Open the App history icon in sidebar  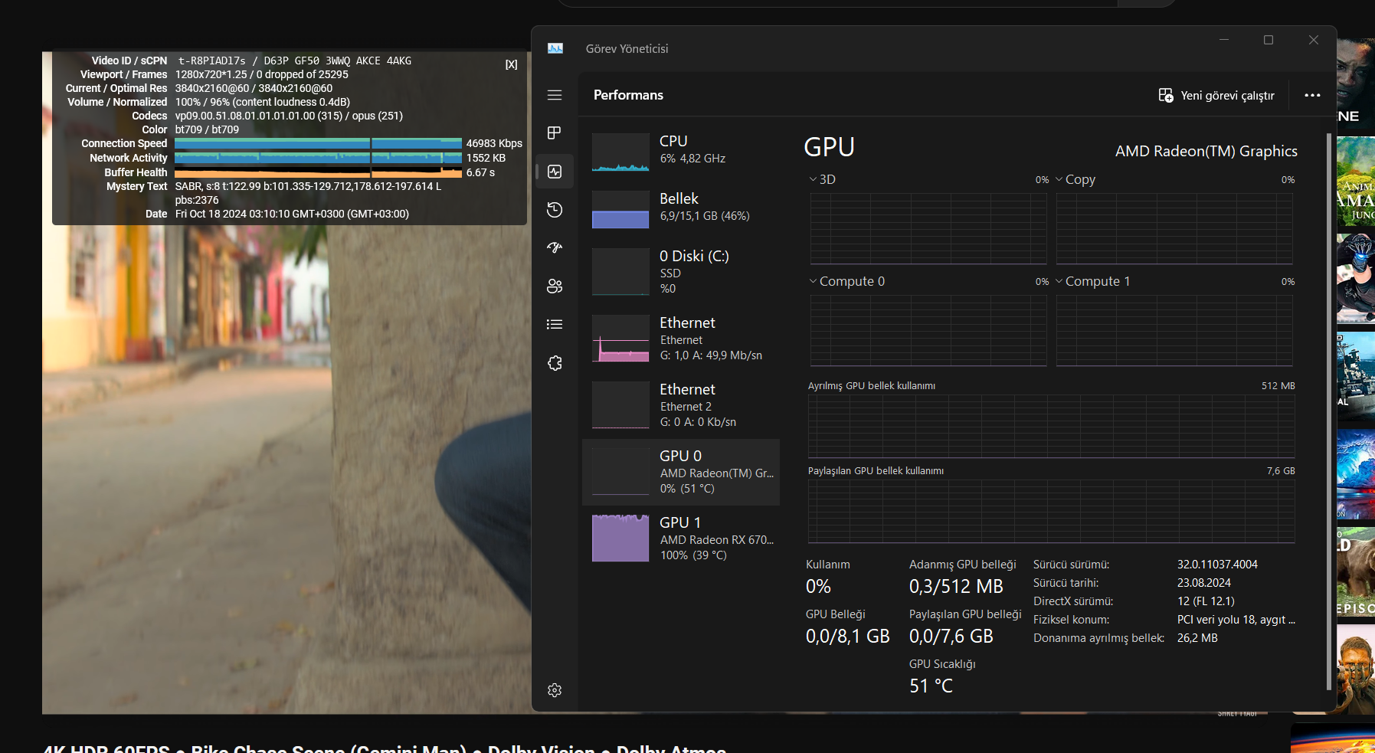[555, 210]
